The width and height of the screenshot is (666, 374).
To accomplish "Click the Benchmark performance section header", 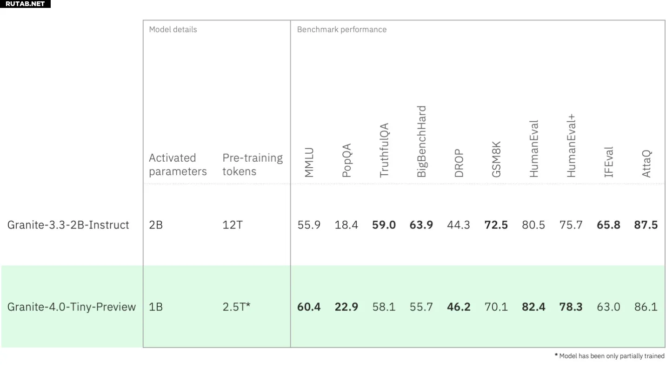I will [342, 29].
